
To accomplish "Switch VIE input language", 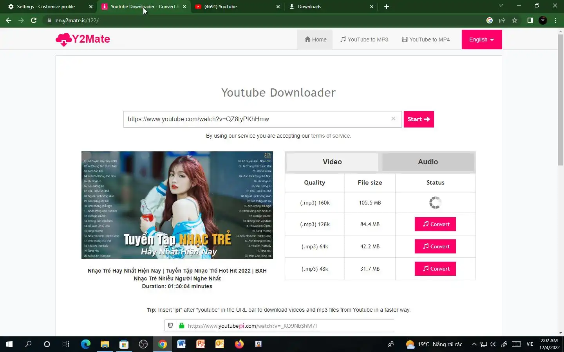I will tap(530, 344).
